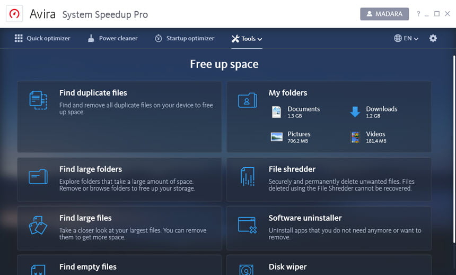
Task: Click the Find duplicate files icon
Action: click(38, 100)
